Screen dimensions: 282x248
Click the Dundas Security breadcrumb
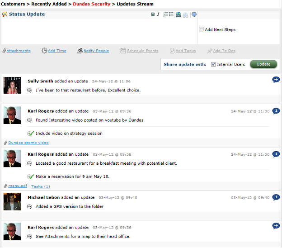pos(92,4)
